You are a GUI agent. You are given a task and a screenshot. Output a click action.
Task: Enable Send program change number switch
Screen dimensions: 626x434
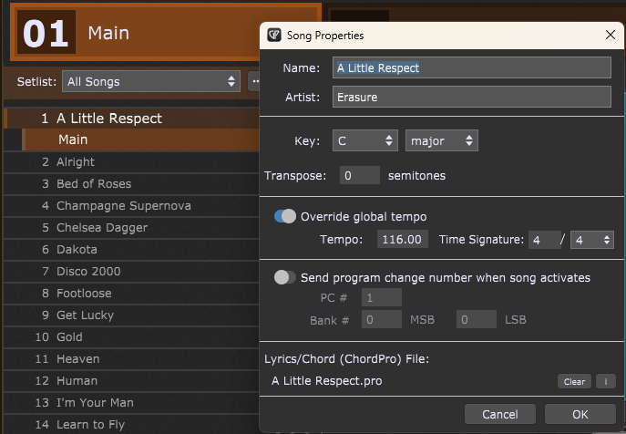click(285, 277)
